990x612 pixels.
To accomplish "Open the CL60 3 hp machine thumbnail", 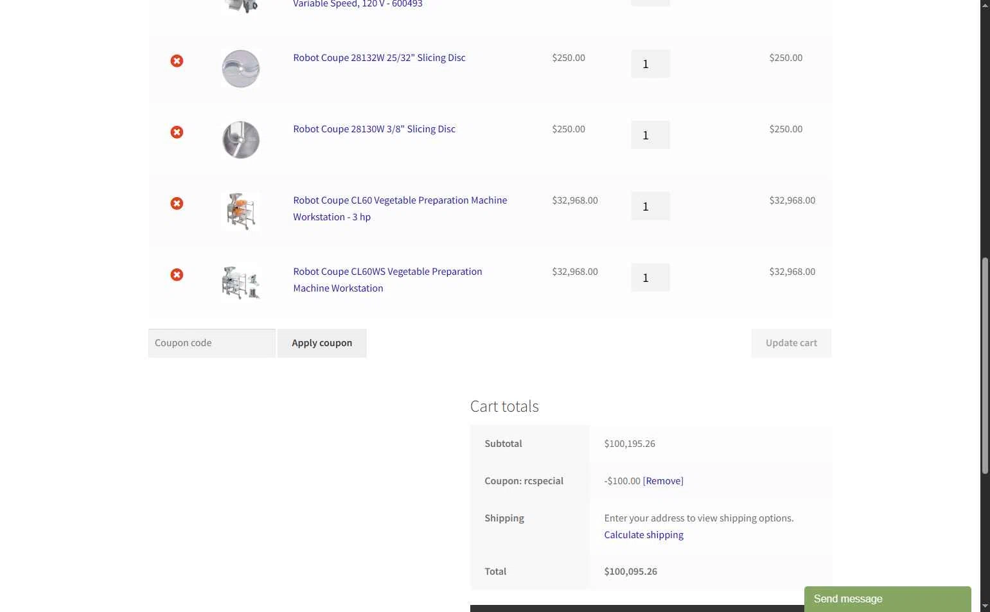I will tap(241, 211).
